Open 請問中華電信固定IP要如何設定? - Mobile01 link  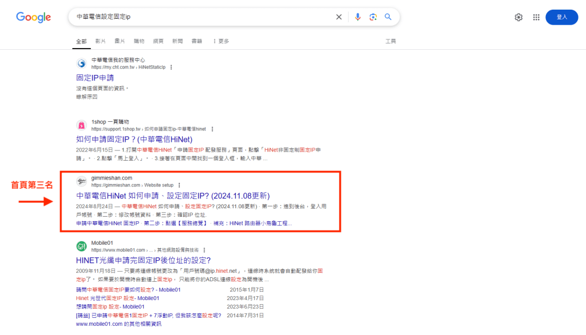point(128,290)
